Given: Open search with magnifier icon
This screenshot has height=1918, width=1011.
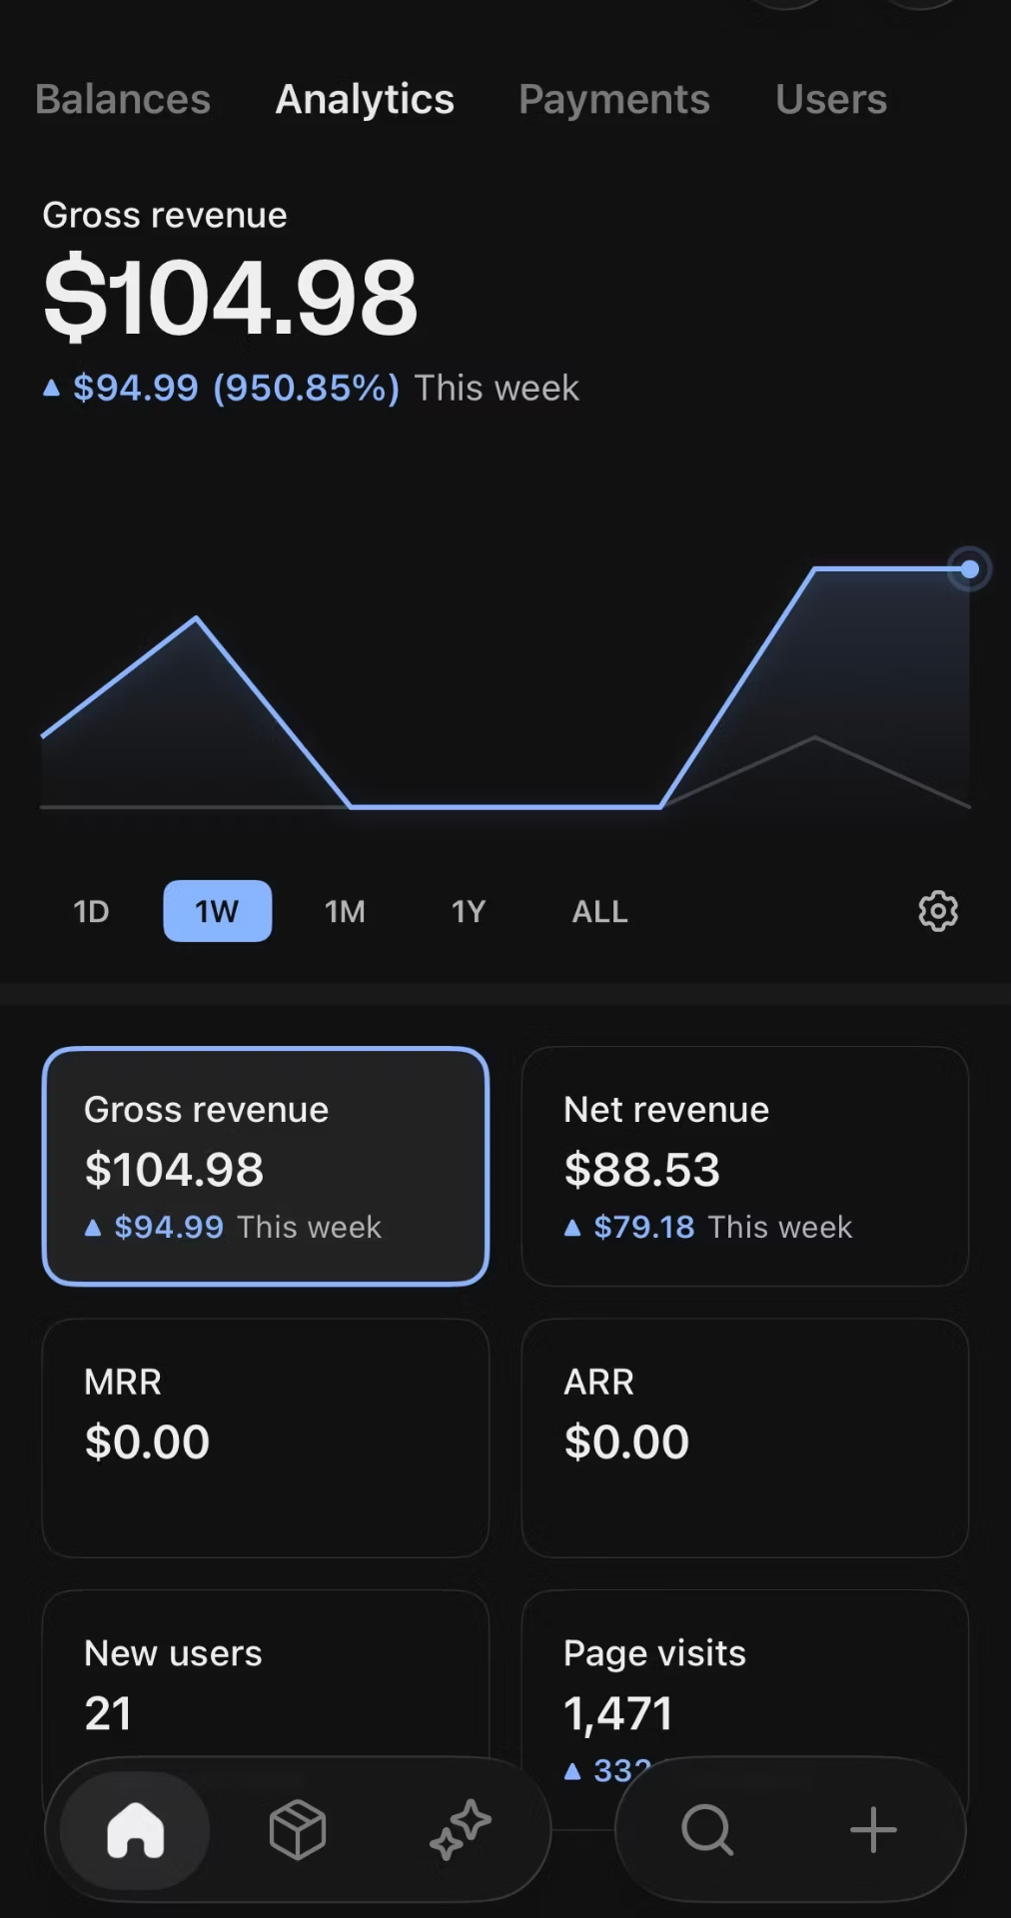Looking at the screenshot, I should click(x=707, y=1830).
